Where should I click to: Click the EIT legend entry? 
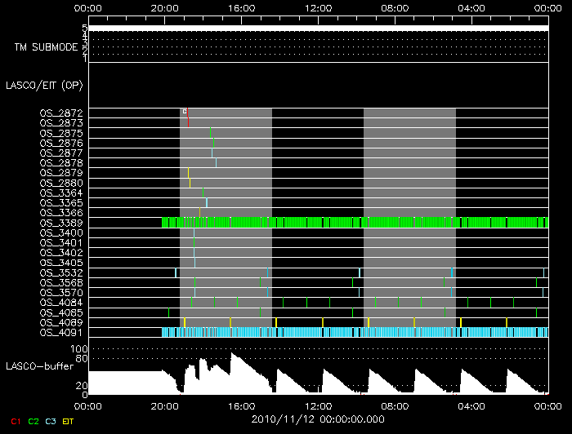coord(69,421)
